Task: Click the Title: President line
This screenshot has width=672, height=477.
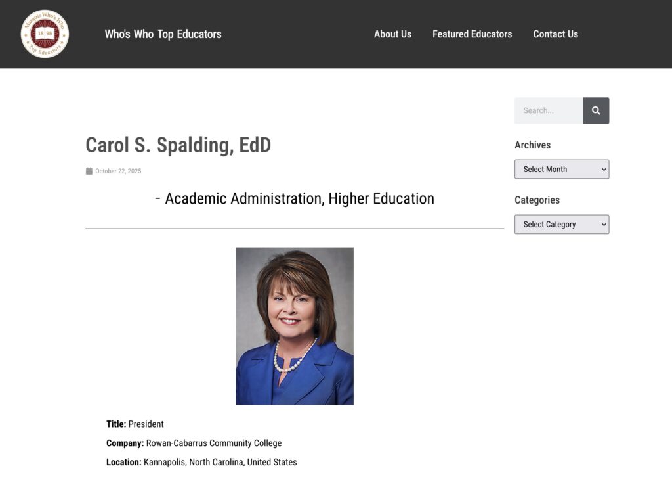Action: tap(135, 424)
